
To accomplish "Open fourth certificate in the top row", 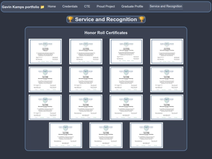I will coord(167,51).
